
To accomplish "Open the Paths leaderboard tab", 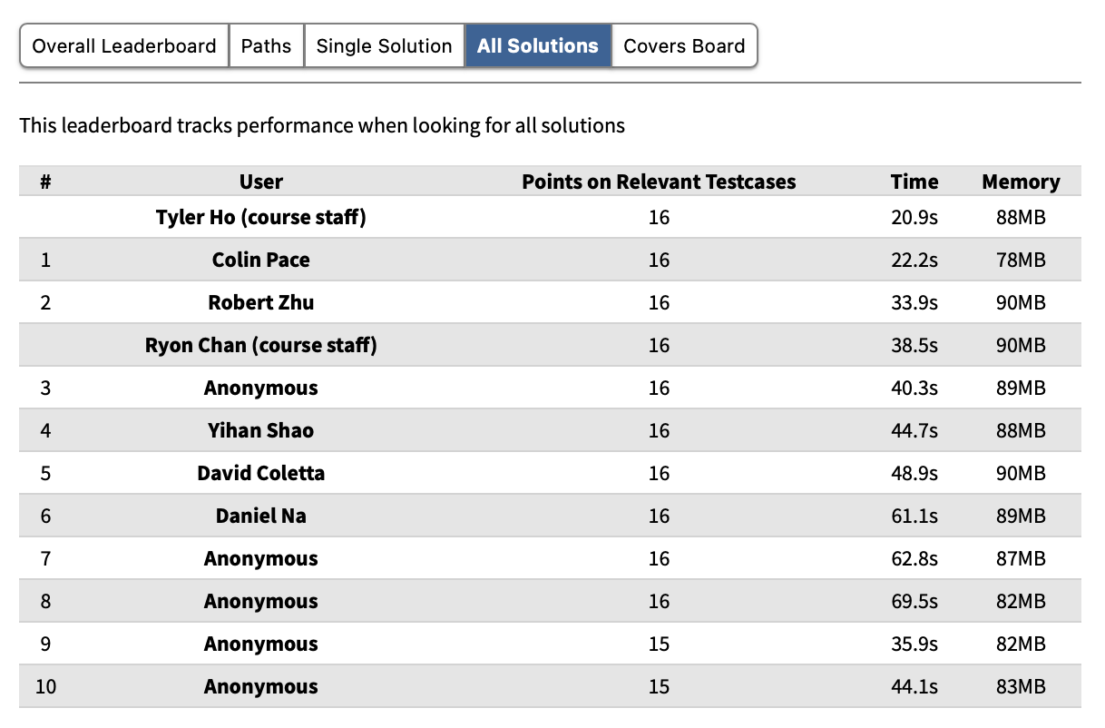I will (267, 46).
